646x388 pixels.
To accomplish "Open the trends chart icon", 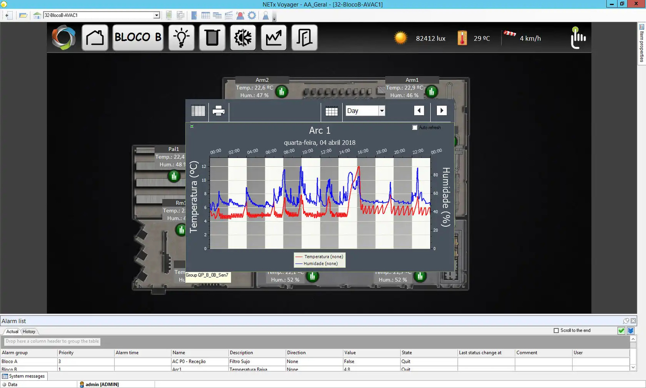I will coord(274,38).
